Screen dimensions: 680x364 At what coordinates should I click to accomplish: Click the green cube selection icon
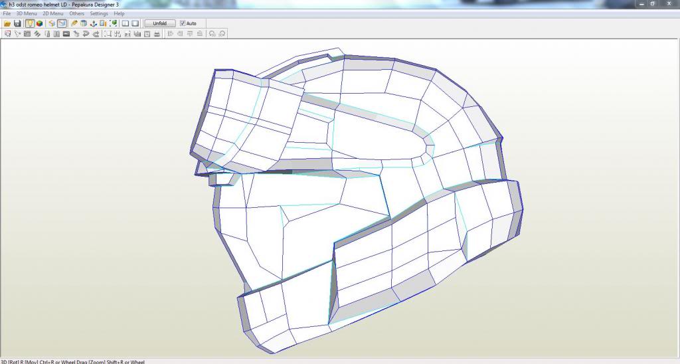coord(113,23)
